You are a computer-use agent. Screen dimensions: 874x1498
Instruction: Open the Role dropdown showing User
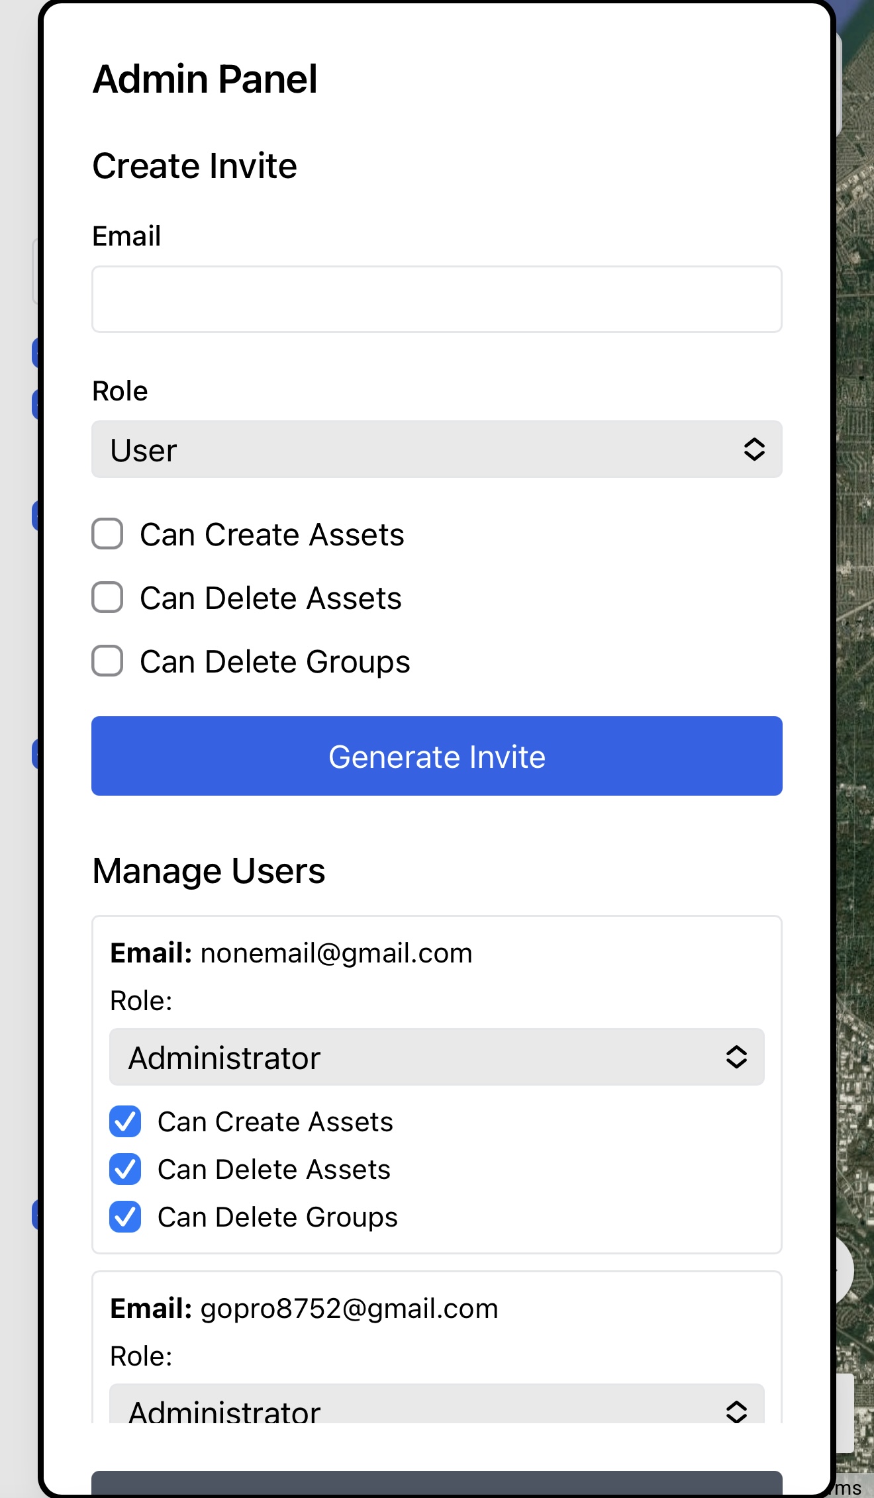pyautogui.click(x=437, y=449)
